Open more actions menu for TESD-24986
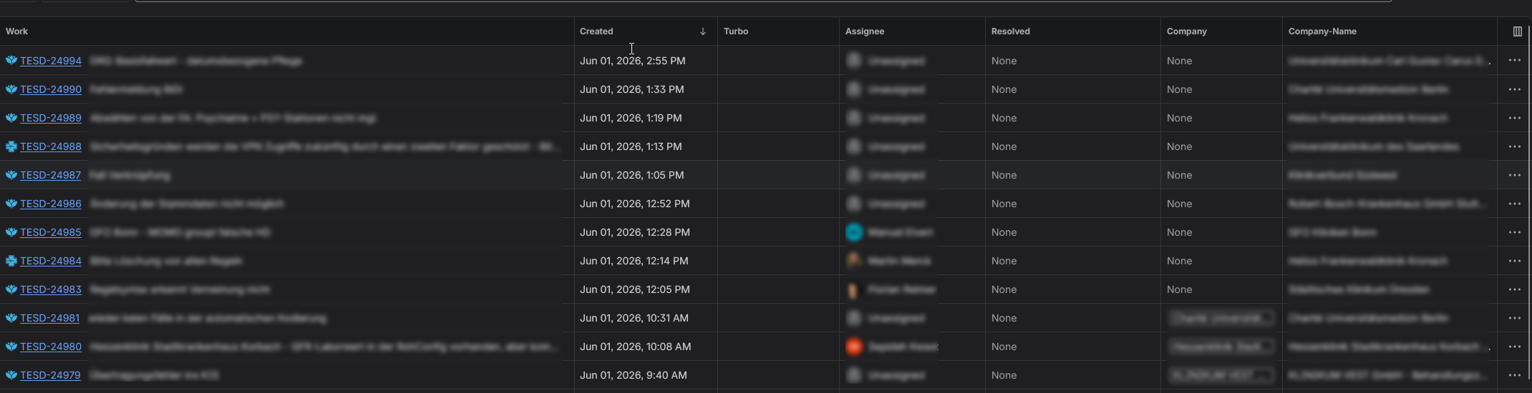The image size is (1532, 393). pyautogui.click(x=1514, y=204)
